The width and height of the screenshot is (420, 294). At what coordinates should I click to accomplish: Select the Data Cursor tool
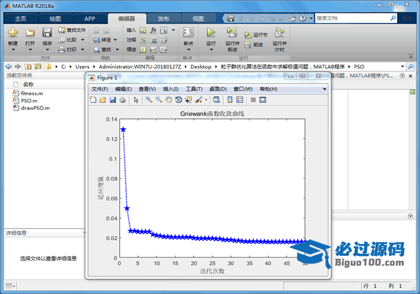pyautogui.click(x=188, y=100)
